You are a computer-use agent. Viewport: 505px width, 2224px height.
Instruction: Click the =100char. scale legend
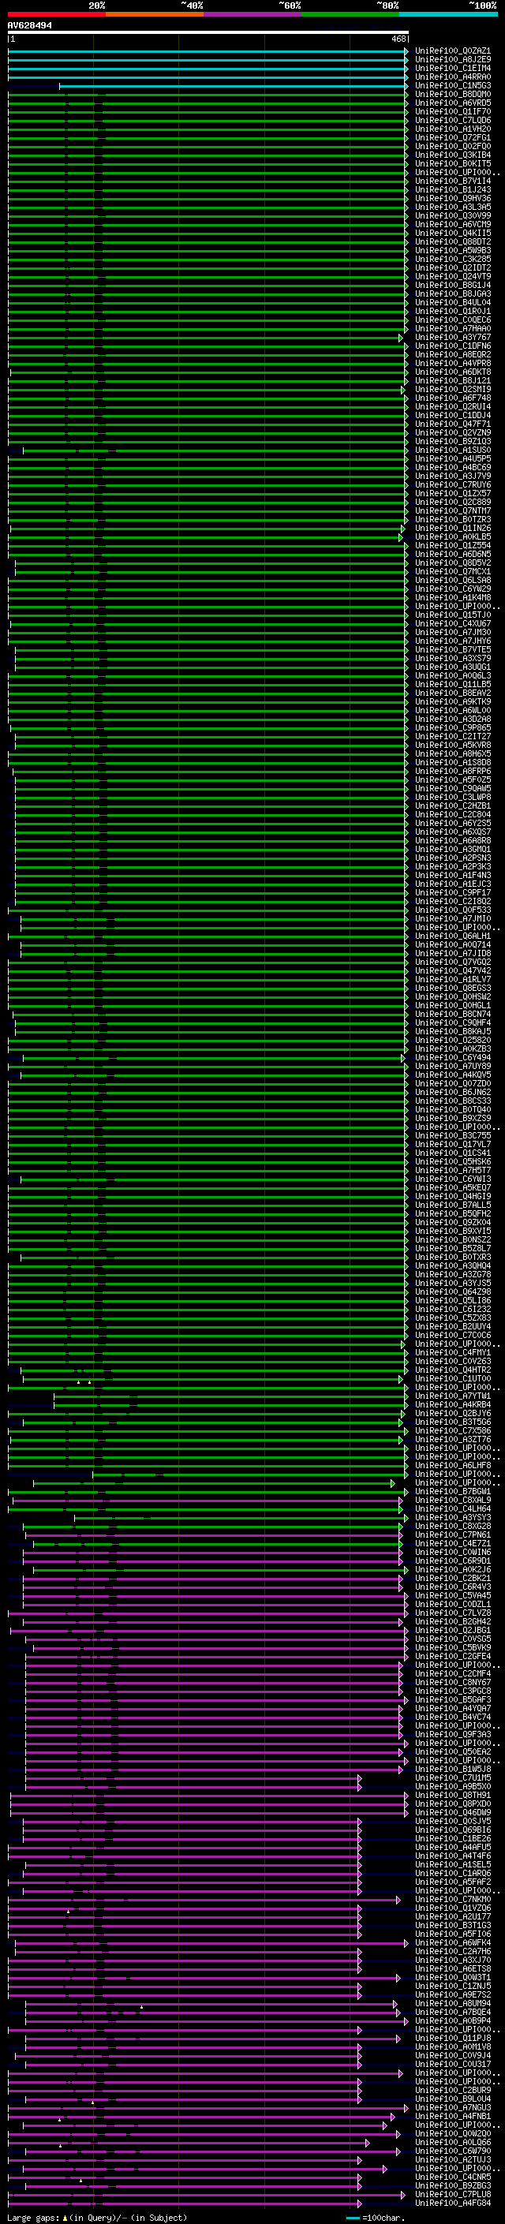point(374,2217)
